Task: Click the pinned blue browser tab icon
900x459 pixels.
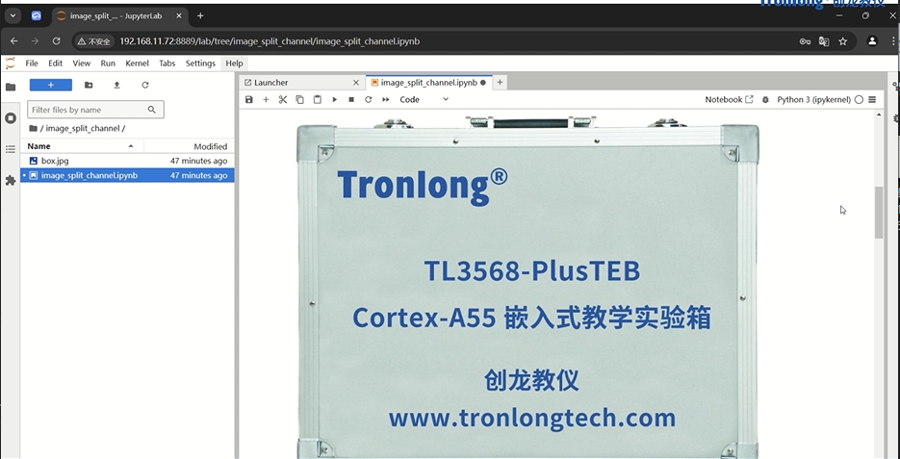Action: pyautogui.click(x=37, y=16)
